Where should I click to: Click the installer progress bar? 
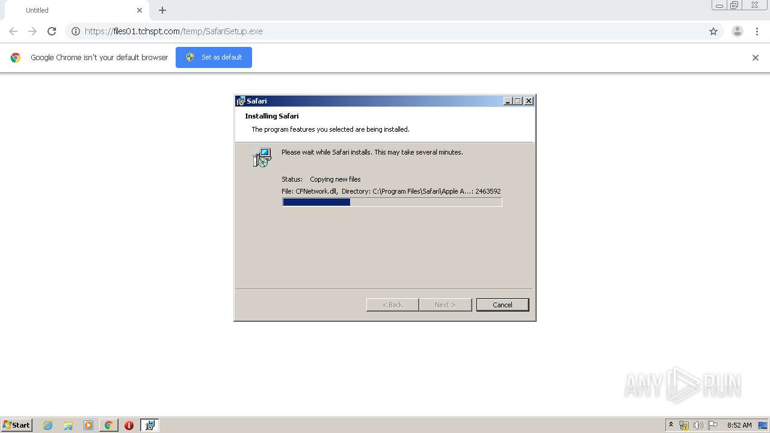tap(392, 203)
